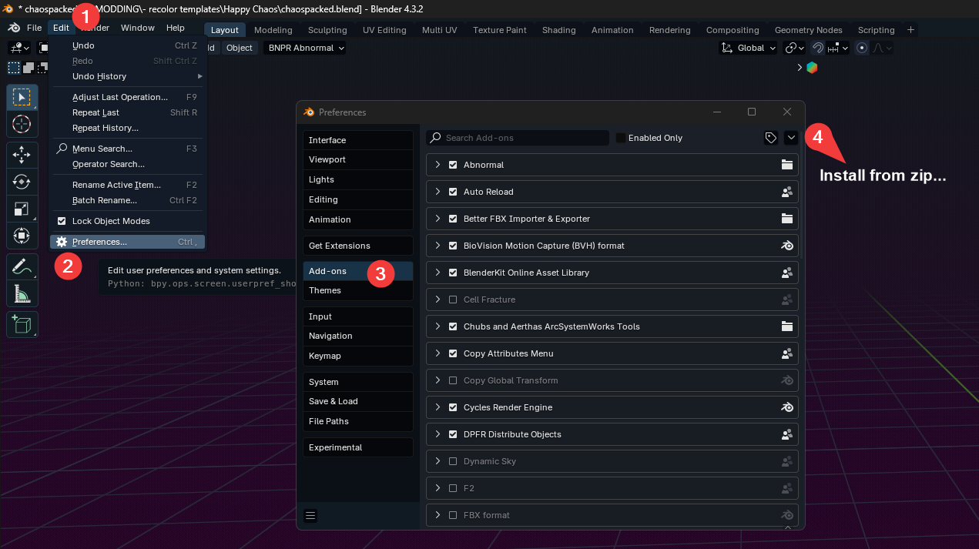Open the Preferences hamburger menu
Viewport: 979px width, 549px height.
point(311,516)
